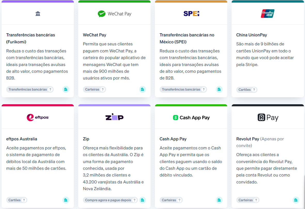Click the eftpos logo
The height and width of the screenshot is (209, 305).
point(38,117)
